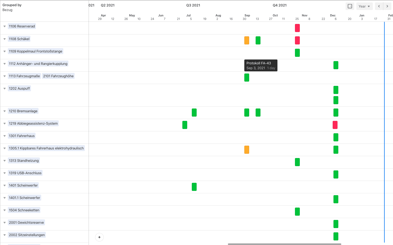Open red marker in 1219 Abbiegeassistenz-System row
393x245 pixels.
pos(335,125)
